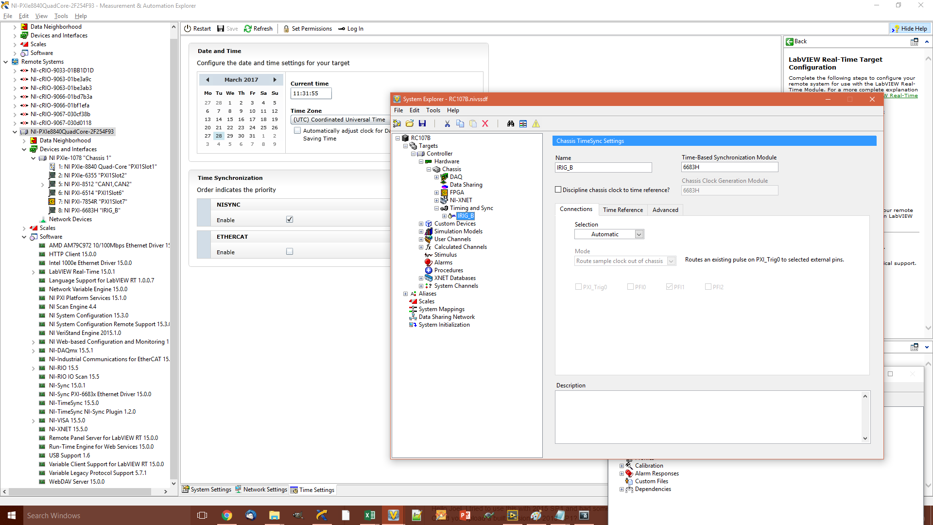Open Task View on taskbar
This screenshot has width=933, height=525.
point(202,515)
